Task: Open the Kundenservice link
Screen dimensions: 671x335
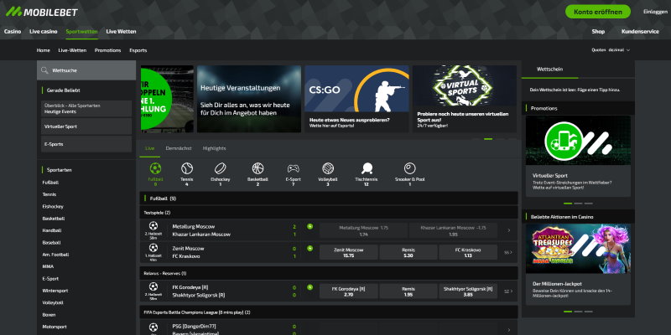Action: coord(640,32)
